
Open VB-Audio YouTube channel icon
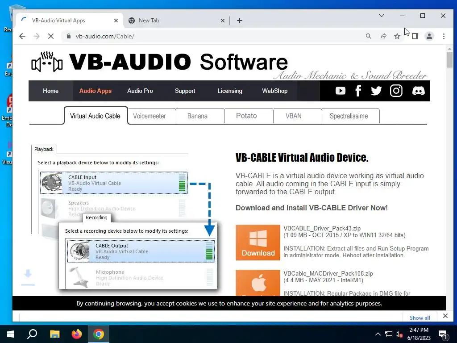click(x=340, y=91)
